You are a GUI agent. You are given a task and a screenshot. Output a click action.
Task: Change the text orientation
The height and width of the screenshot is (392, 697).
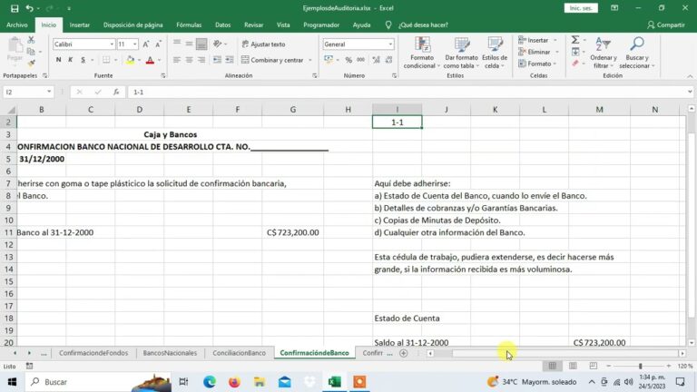point(218,44)
